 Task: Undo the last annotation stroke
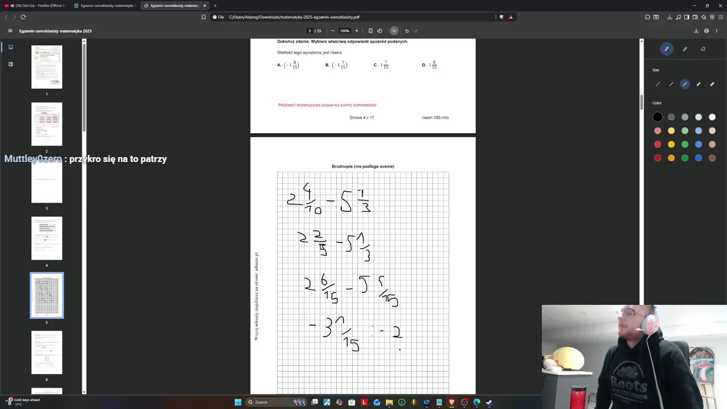[x=407, y=31]
